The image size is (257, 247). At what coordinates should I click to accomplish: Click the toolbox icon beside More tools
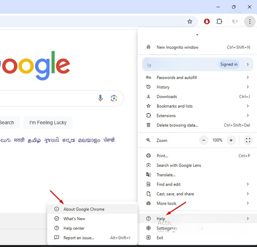pyautogui.click(x=148, y=203)
